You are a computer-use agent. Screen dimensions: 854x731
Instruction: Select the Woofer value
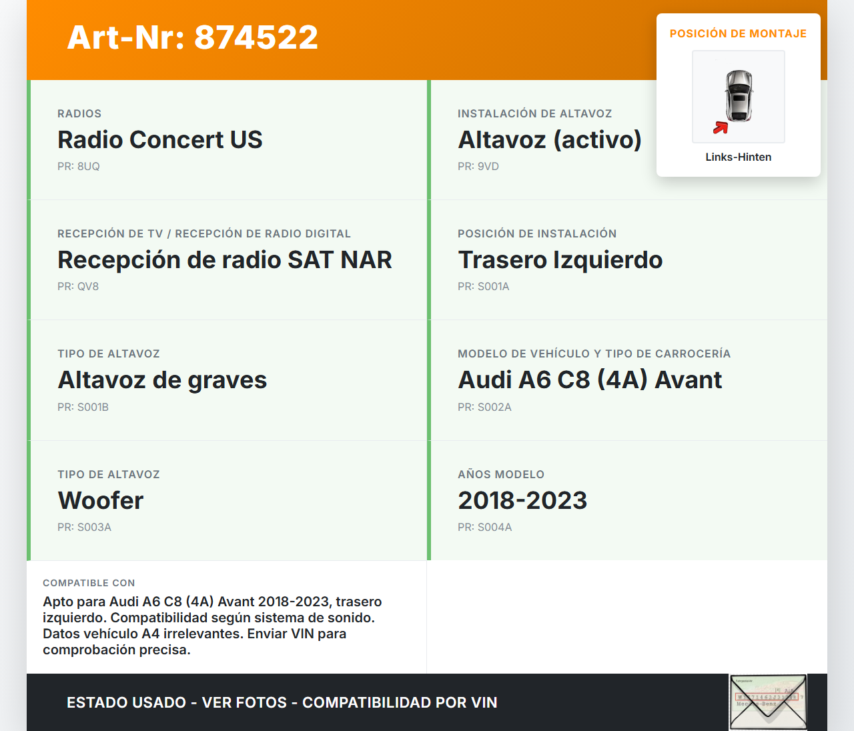[101, 501]
